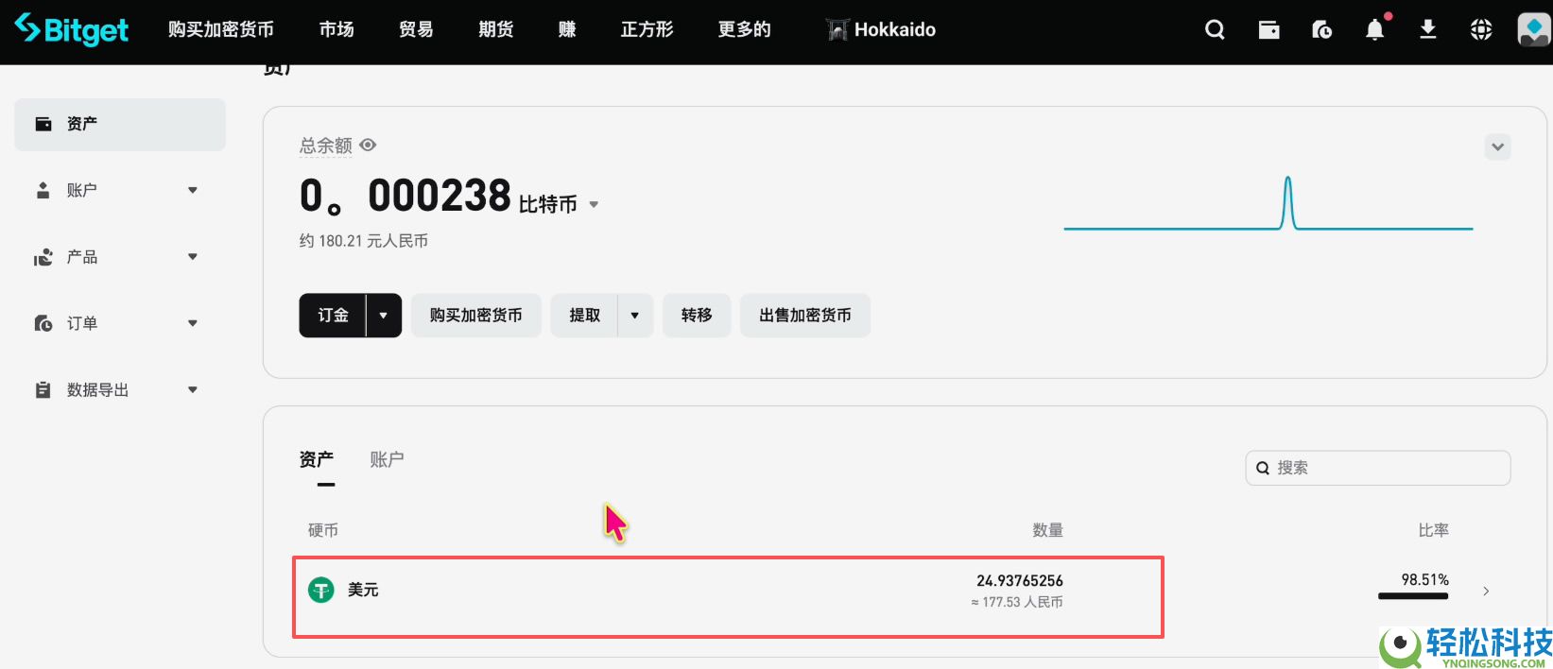Open the 提取 button dropdown arrow
Image resolution: width=1553 pixels, height=669 pixels.
(635, 315)
